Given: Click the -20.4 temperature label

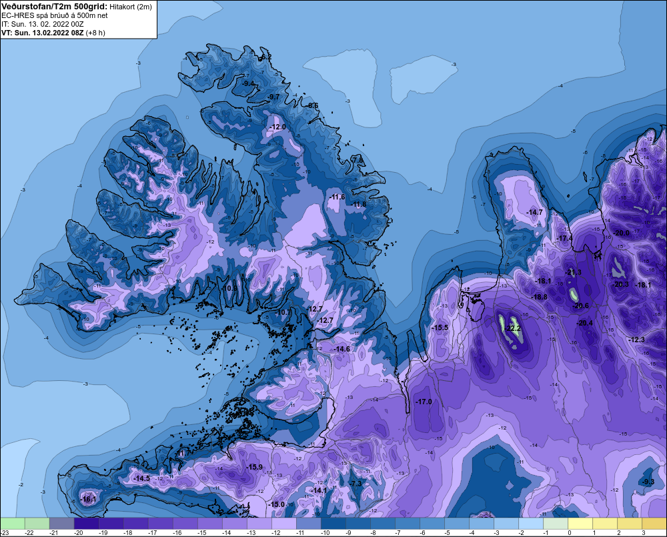Looking at the screenshot, I should pyautogui.click(x=584, y=323).
